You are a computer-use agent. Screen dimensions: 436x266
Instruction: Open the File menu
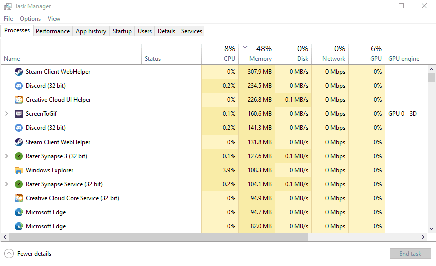8,19
